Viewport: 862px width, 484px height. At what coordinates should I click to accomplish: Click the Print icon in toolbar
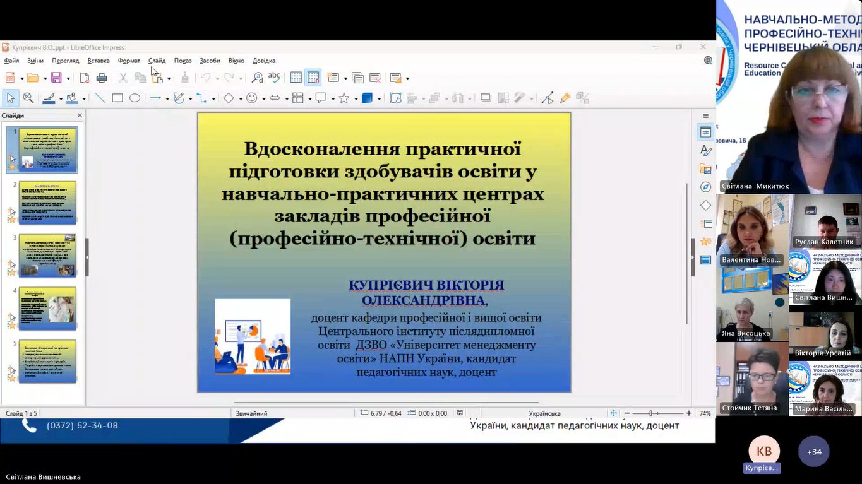pos(102,78)
